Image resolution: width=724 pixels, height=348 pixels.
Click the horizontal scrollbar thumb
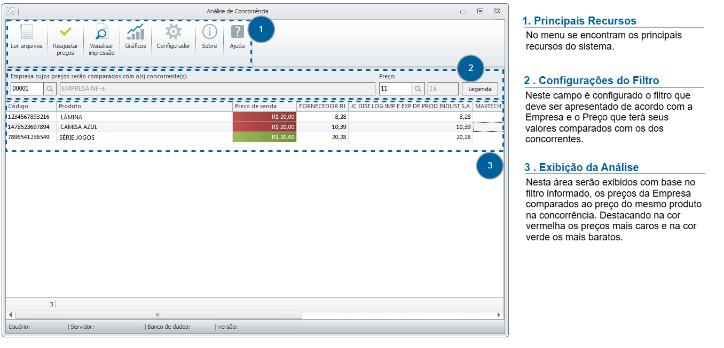[x=158, y=314]
